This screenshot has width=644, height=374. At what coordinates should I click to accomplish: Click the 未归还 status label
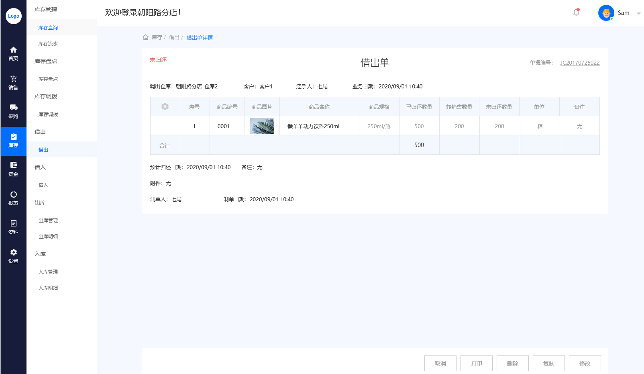(x=158, y=60)
